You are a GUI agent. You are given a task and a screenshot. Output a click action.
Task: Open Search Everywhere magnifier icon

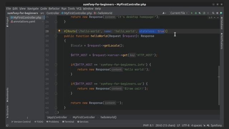[213, 13]
